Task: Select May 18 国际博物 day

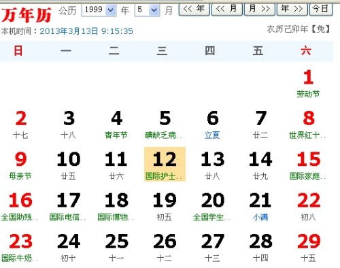Action: click(x=116, y=207)
